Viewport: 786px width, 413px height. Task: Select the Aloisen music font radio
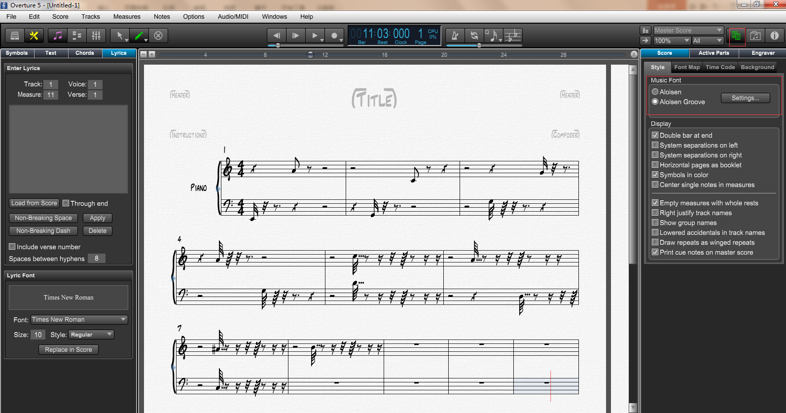655,92
